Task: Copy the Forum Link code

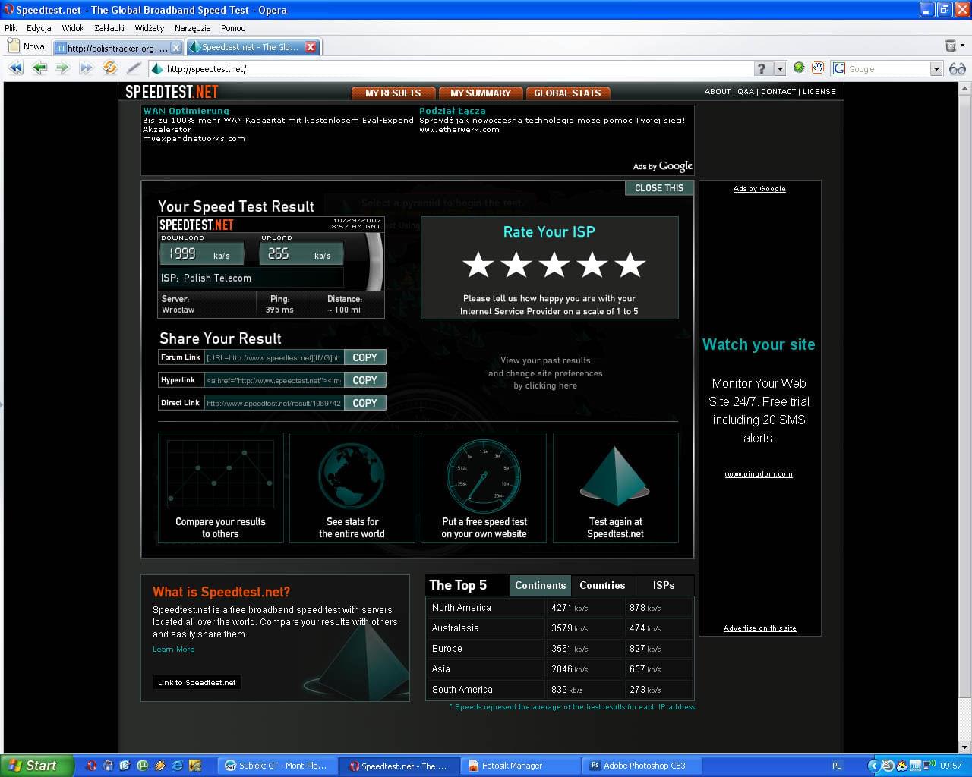Action: 364,357
